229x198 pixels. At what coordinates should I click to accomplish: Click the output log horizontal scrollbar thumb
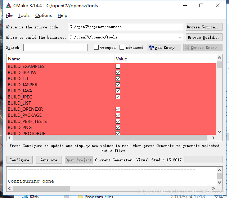click(41, 188)
